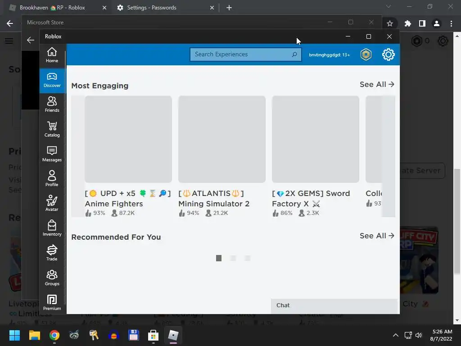Click Sword Factory X title text
461x346 pixels.
pyautogui.click(x=311, y=199)
